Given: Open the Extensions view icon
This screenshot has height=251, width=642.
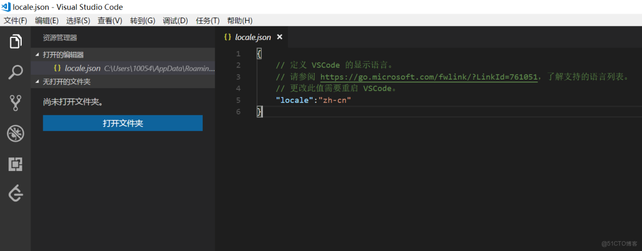Looking at the screenshot, I should (x=16, y=164).
